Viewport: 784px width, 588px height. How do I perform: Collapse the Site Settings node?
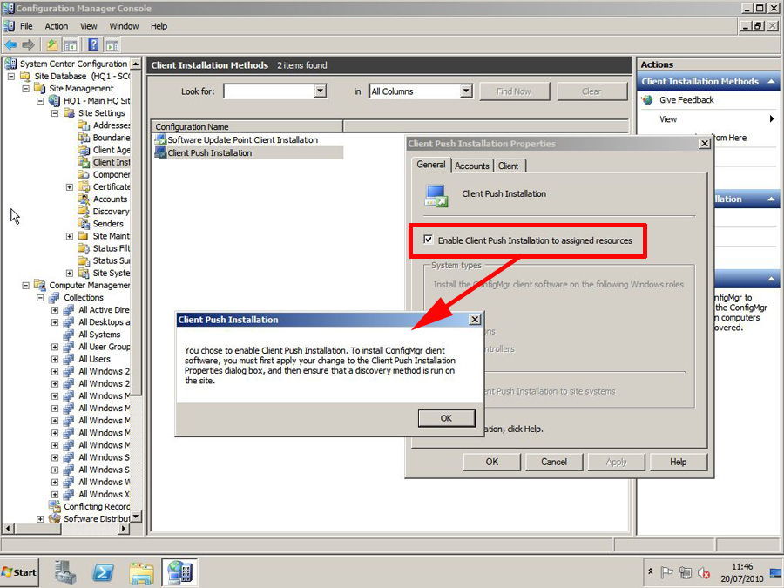coord(55,113)
